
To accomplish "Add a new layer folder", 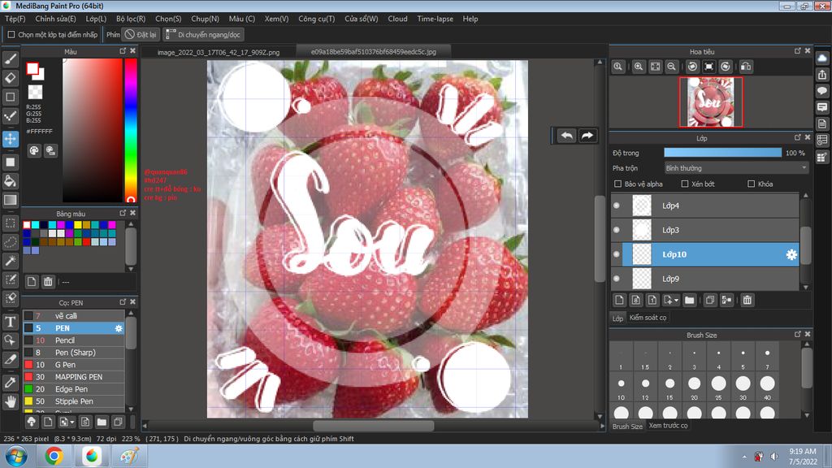I will 689,301.
